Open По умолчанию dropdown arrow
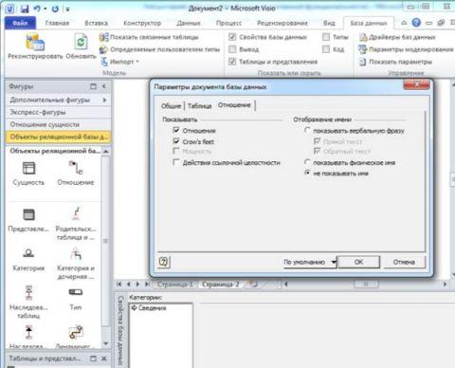Image resolution: width=455 pixels, height=368 pixels. pyautogui.click(x=334, y=262)
